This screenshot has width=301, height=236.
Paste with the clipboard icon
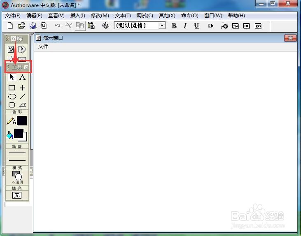(x=91, y=25)
